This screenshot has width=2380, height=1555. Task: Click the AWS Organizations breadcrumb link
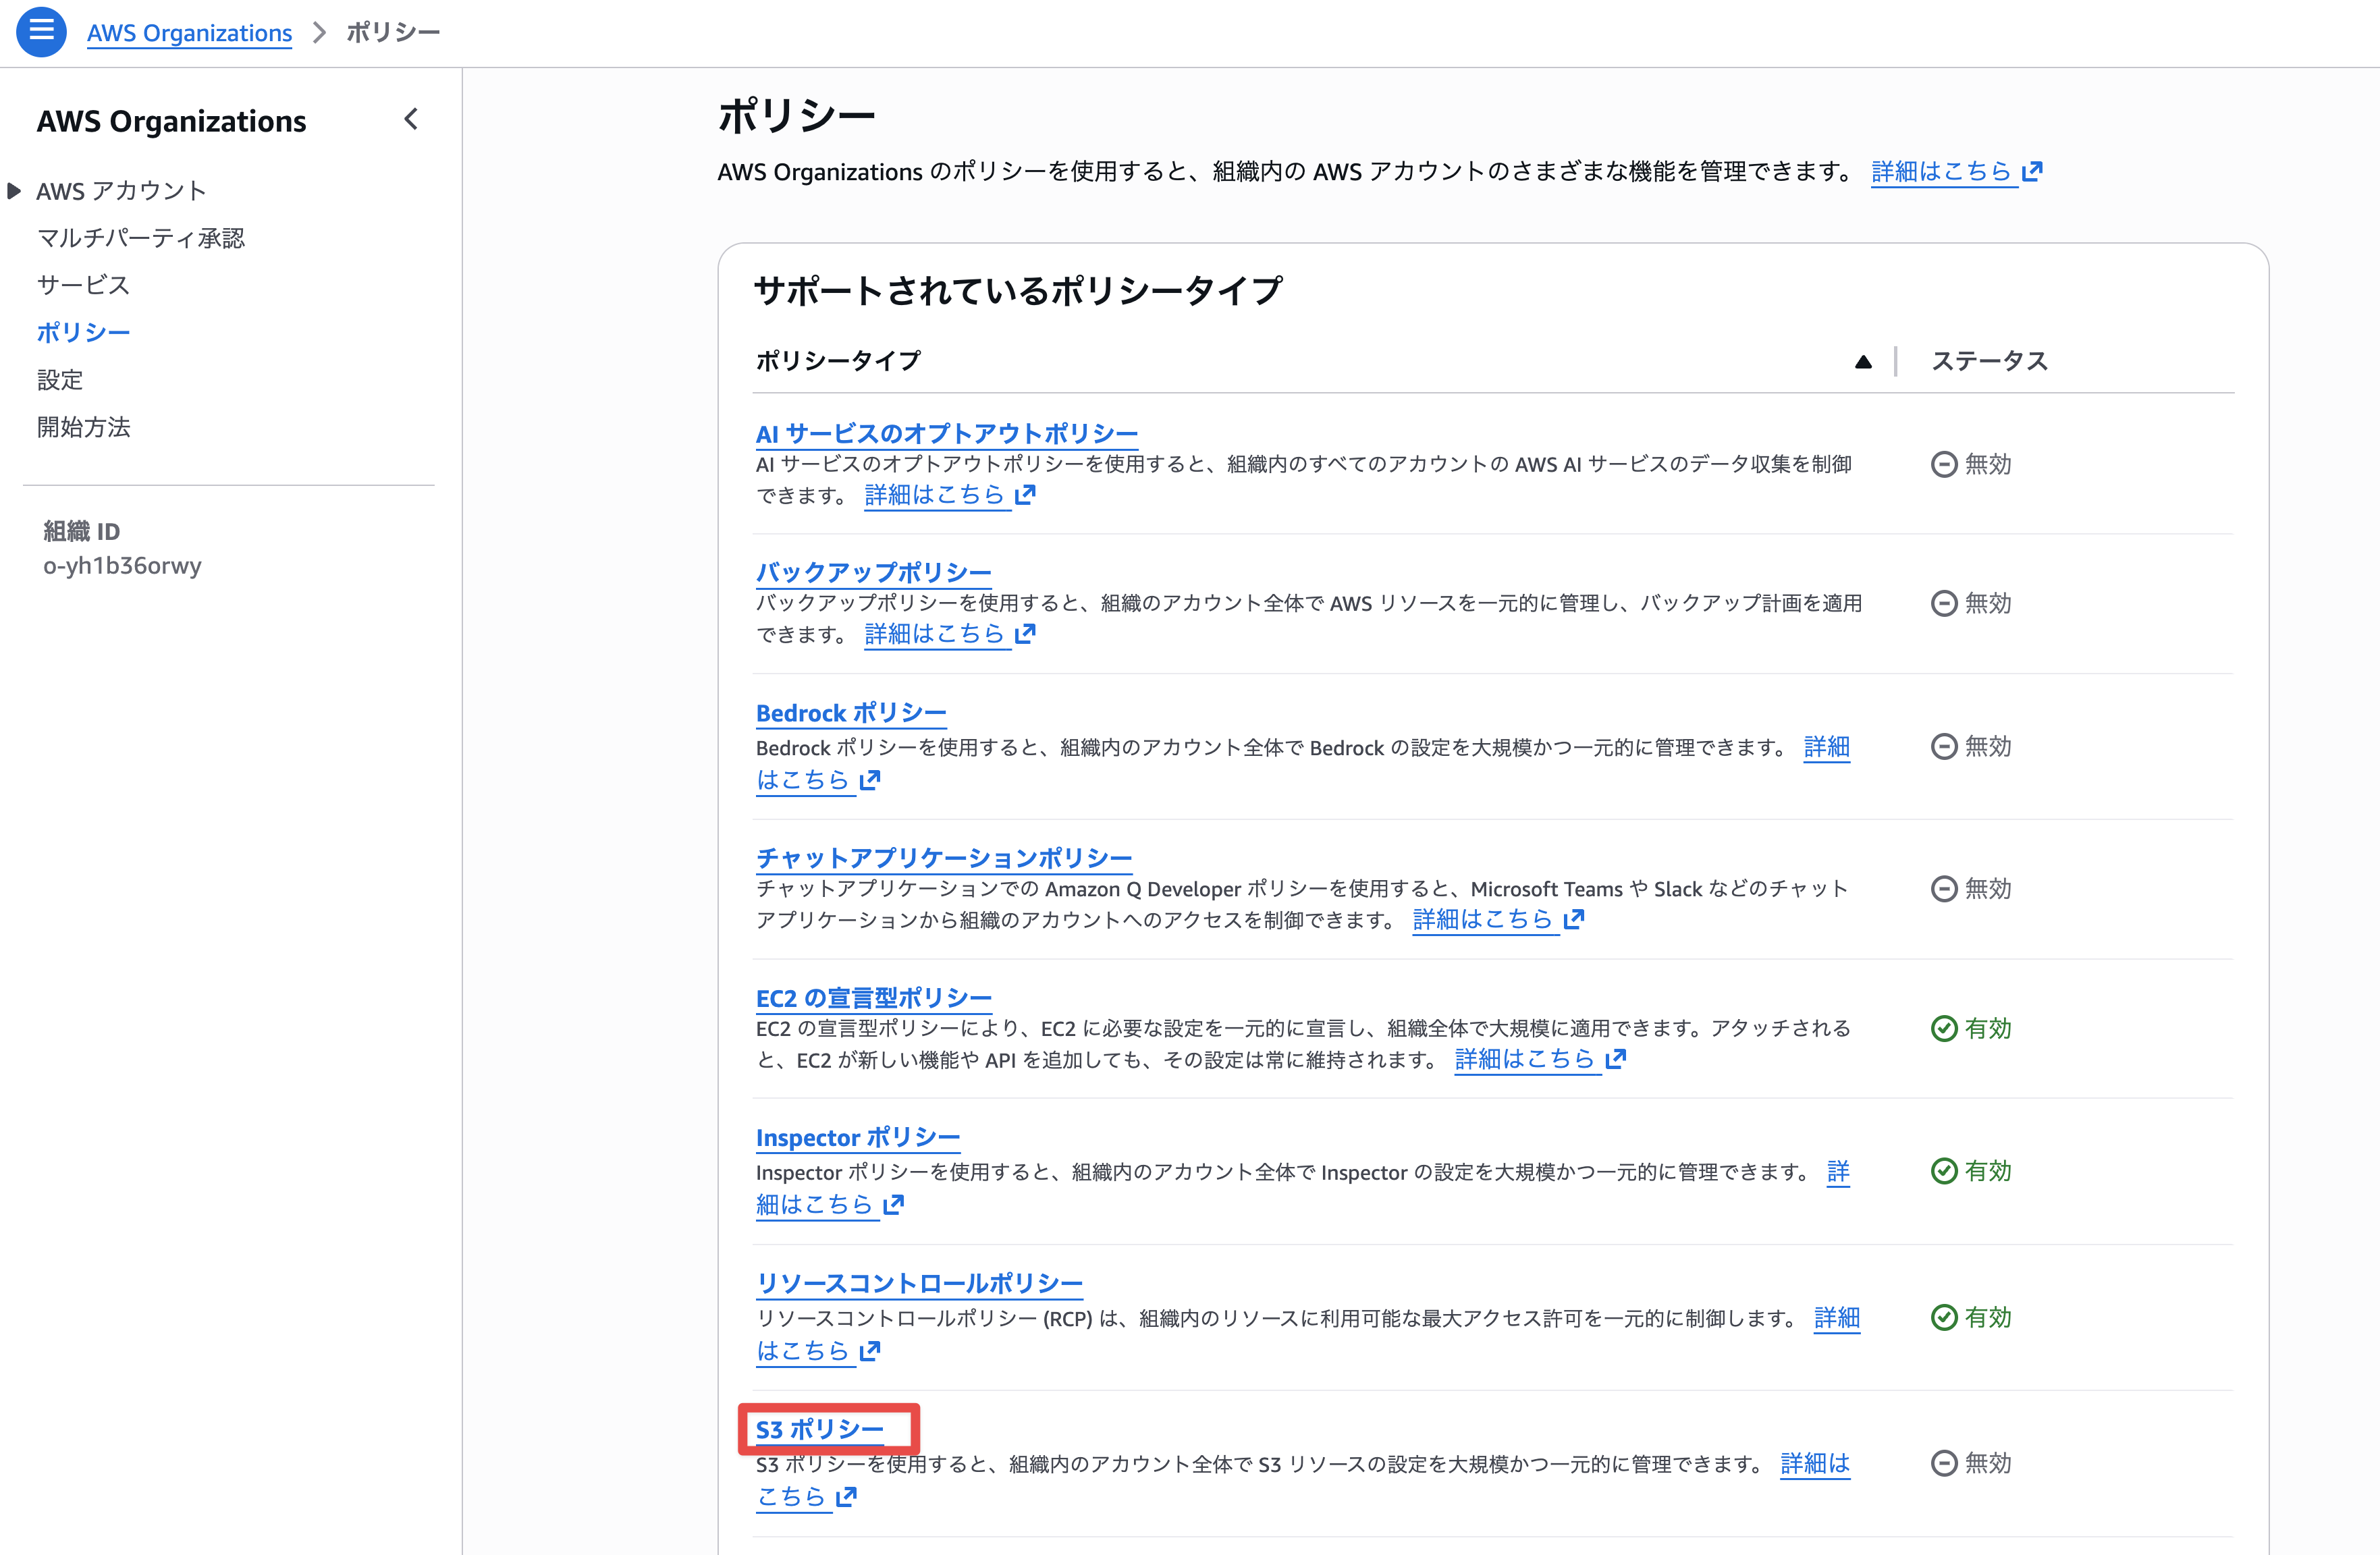[189, 33]
